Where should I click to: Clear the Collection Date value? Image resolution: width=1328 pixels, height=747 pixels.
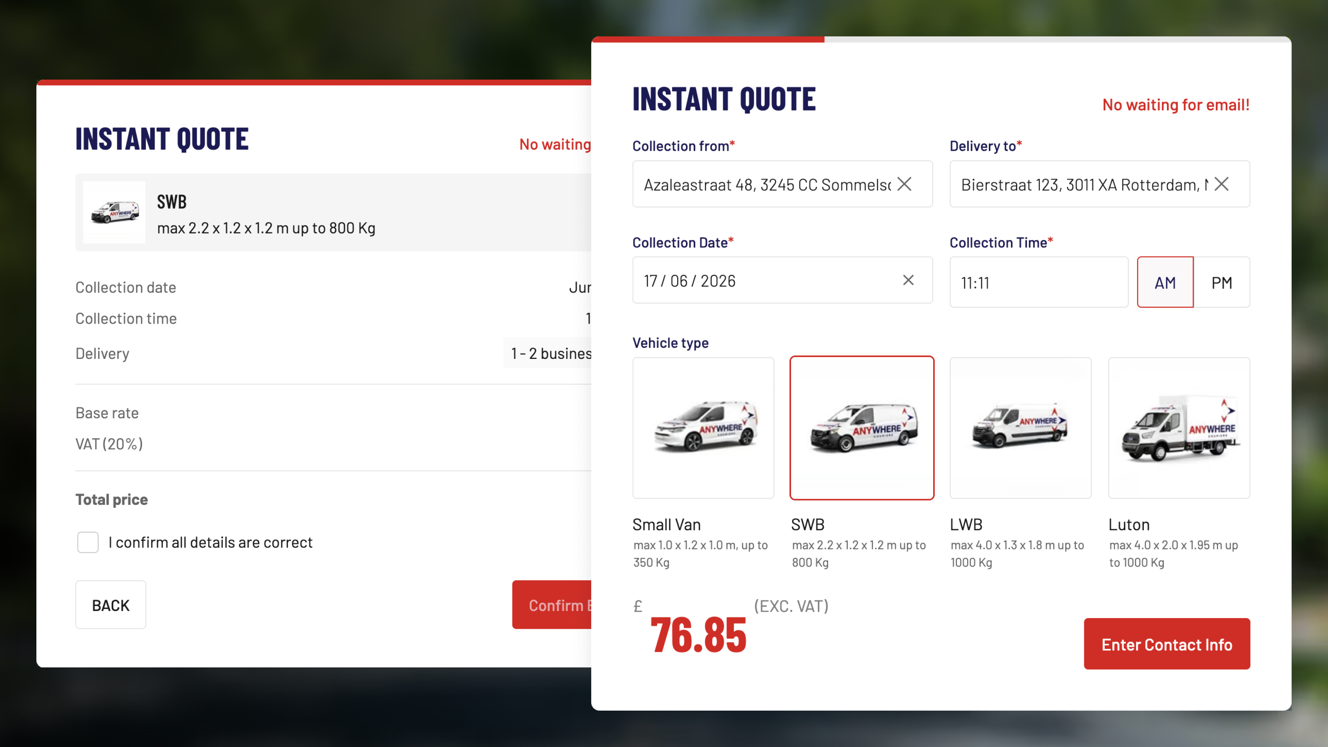[908, 280]
